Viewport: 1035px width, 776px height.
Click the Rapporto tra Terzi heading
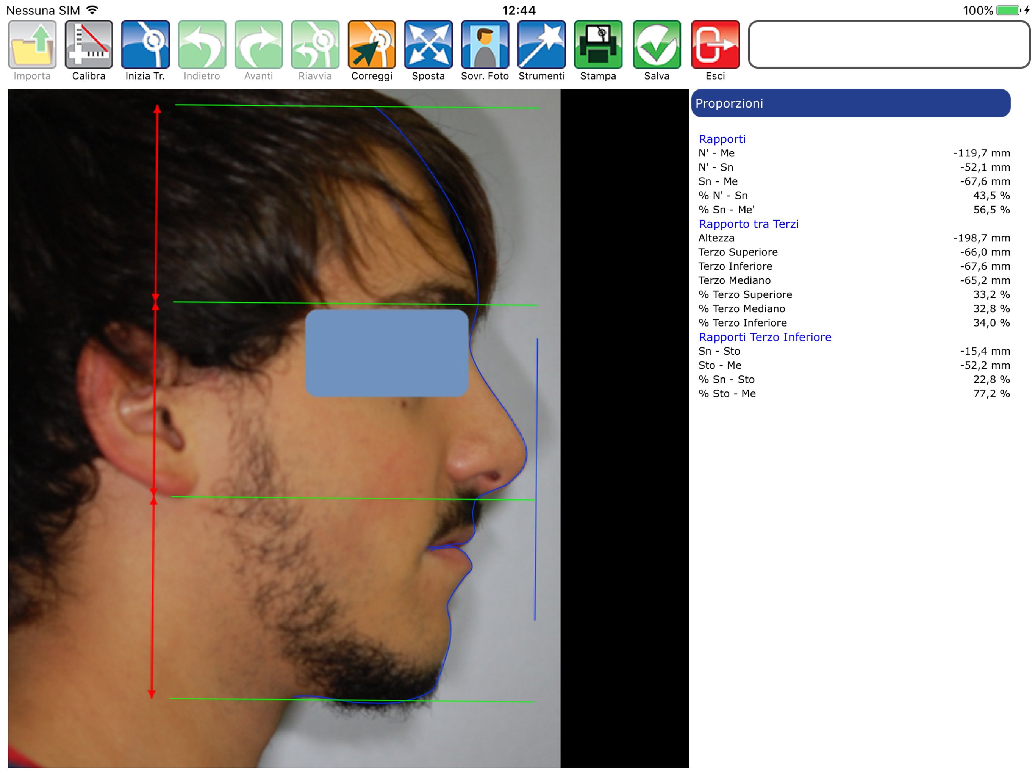point(748,224)
